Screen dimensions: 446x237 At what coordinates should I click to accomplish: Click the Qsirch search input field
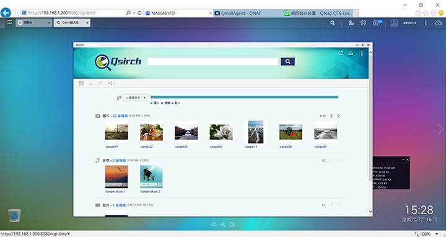point(212,62)
